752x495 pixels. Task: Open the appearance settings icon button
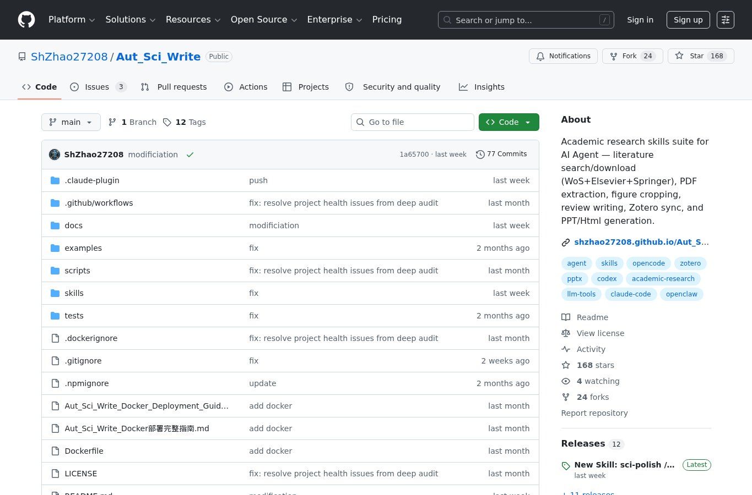[x=726, y=20]
